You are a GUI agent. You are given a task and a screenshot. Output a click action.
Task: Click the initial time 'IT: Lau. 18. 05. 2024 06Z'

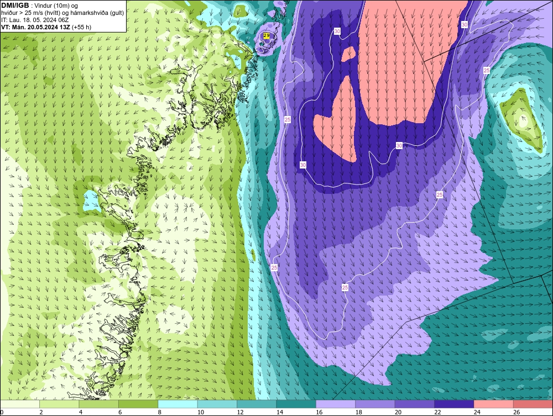[x=35, y=20]
